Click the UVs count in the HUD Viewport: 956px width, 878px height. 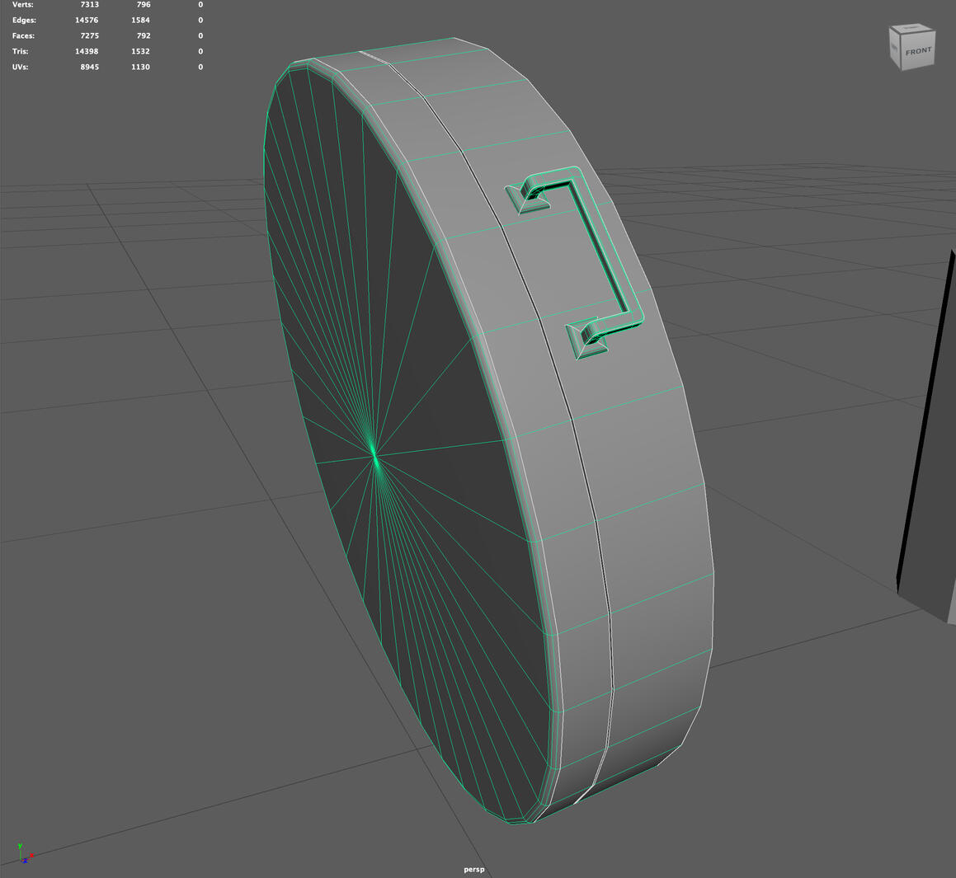pos(88,67)
